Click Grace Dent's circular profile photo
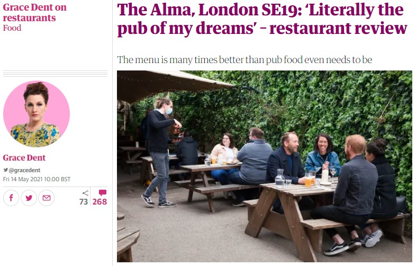Viewport: 417px width, 266px height. [x=37, y=114]
